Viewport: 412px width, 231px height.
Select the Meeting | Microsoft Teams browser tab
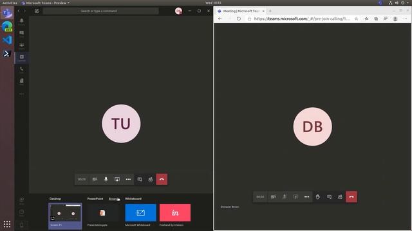241,11
